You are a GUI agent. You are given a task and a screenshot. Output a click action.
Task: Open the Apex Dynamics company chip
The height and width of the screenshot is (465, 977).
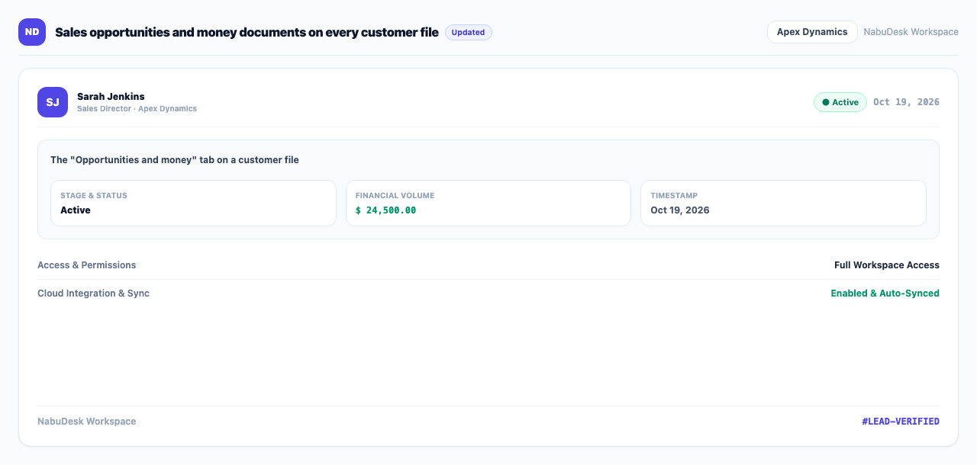(812, 32)
